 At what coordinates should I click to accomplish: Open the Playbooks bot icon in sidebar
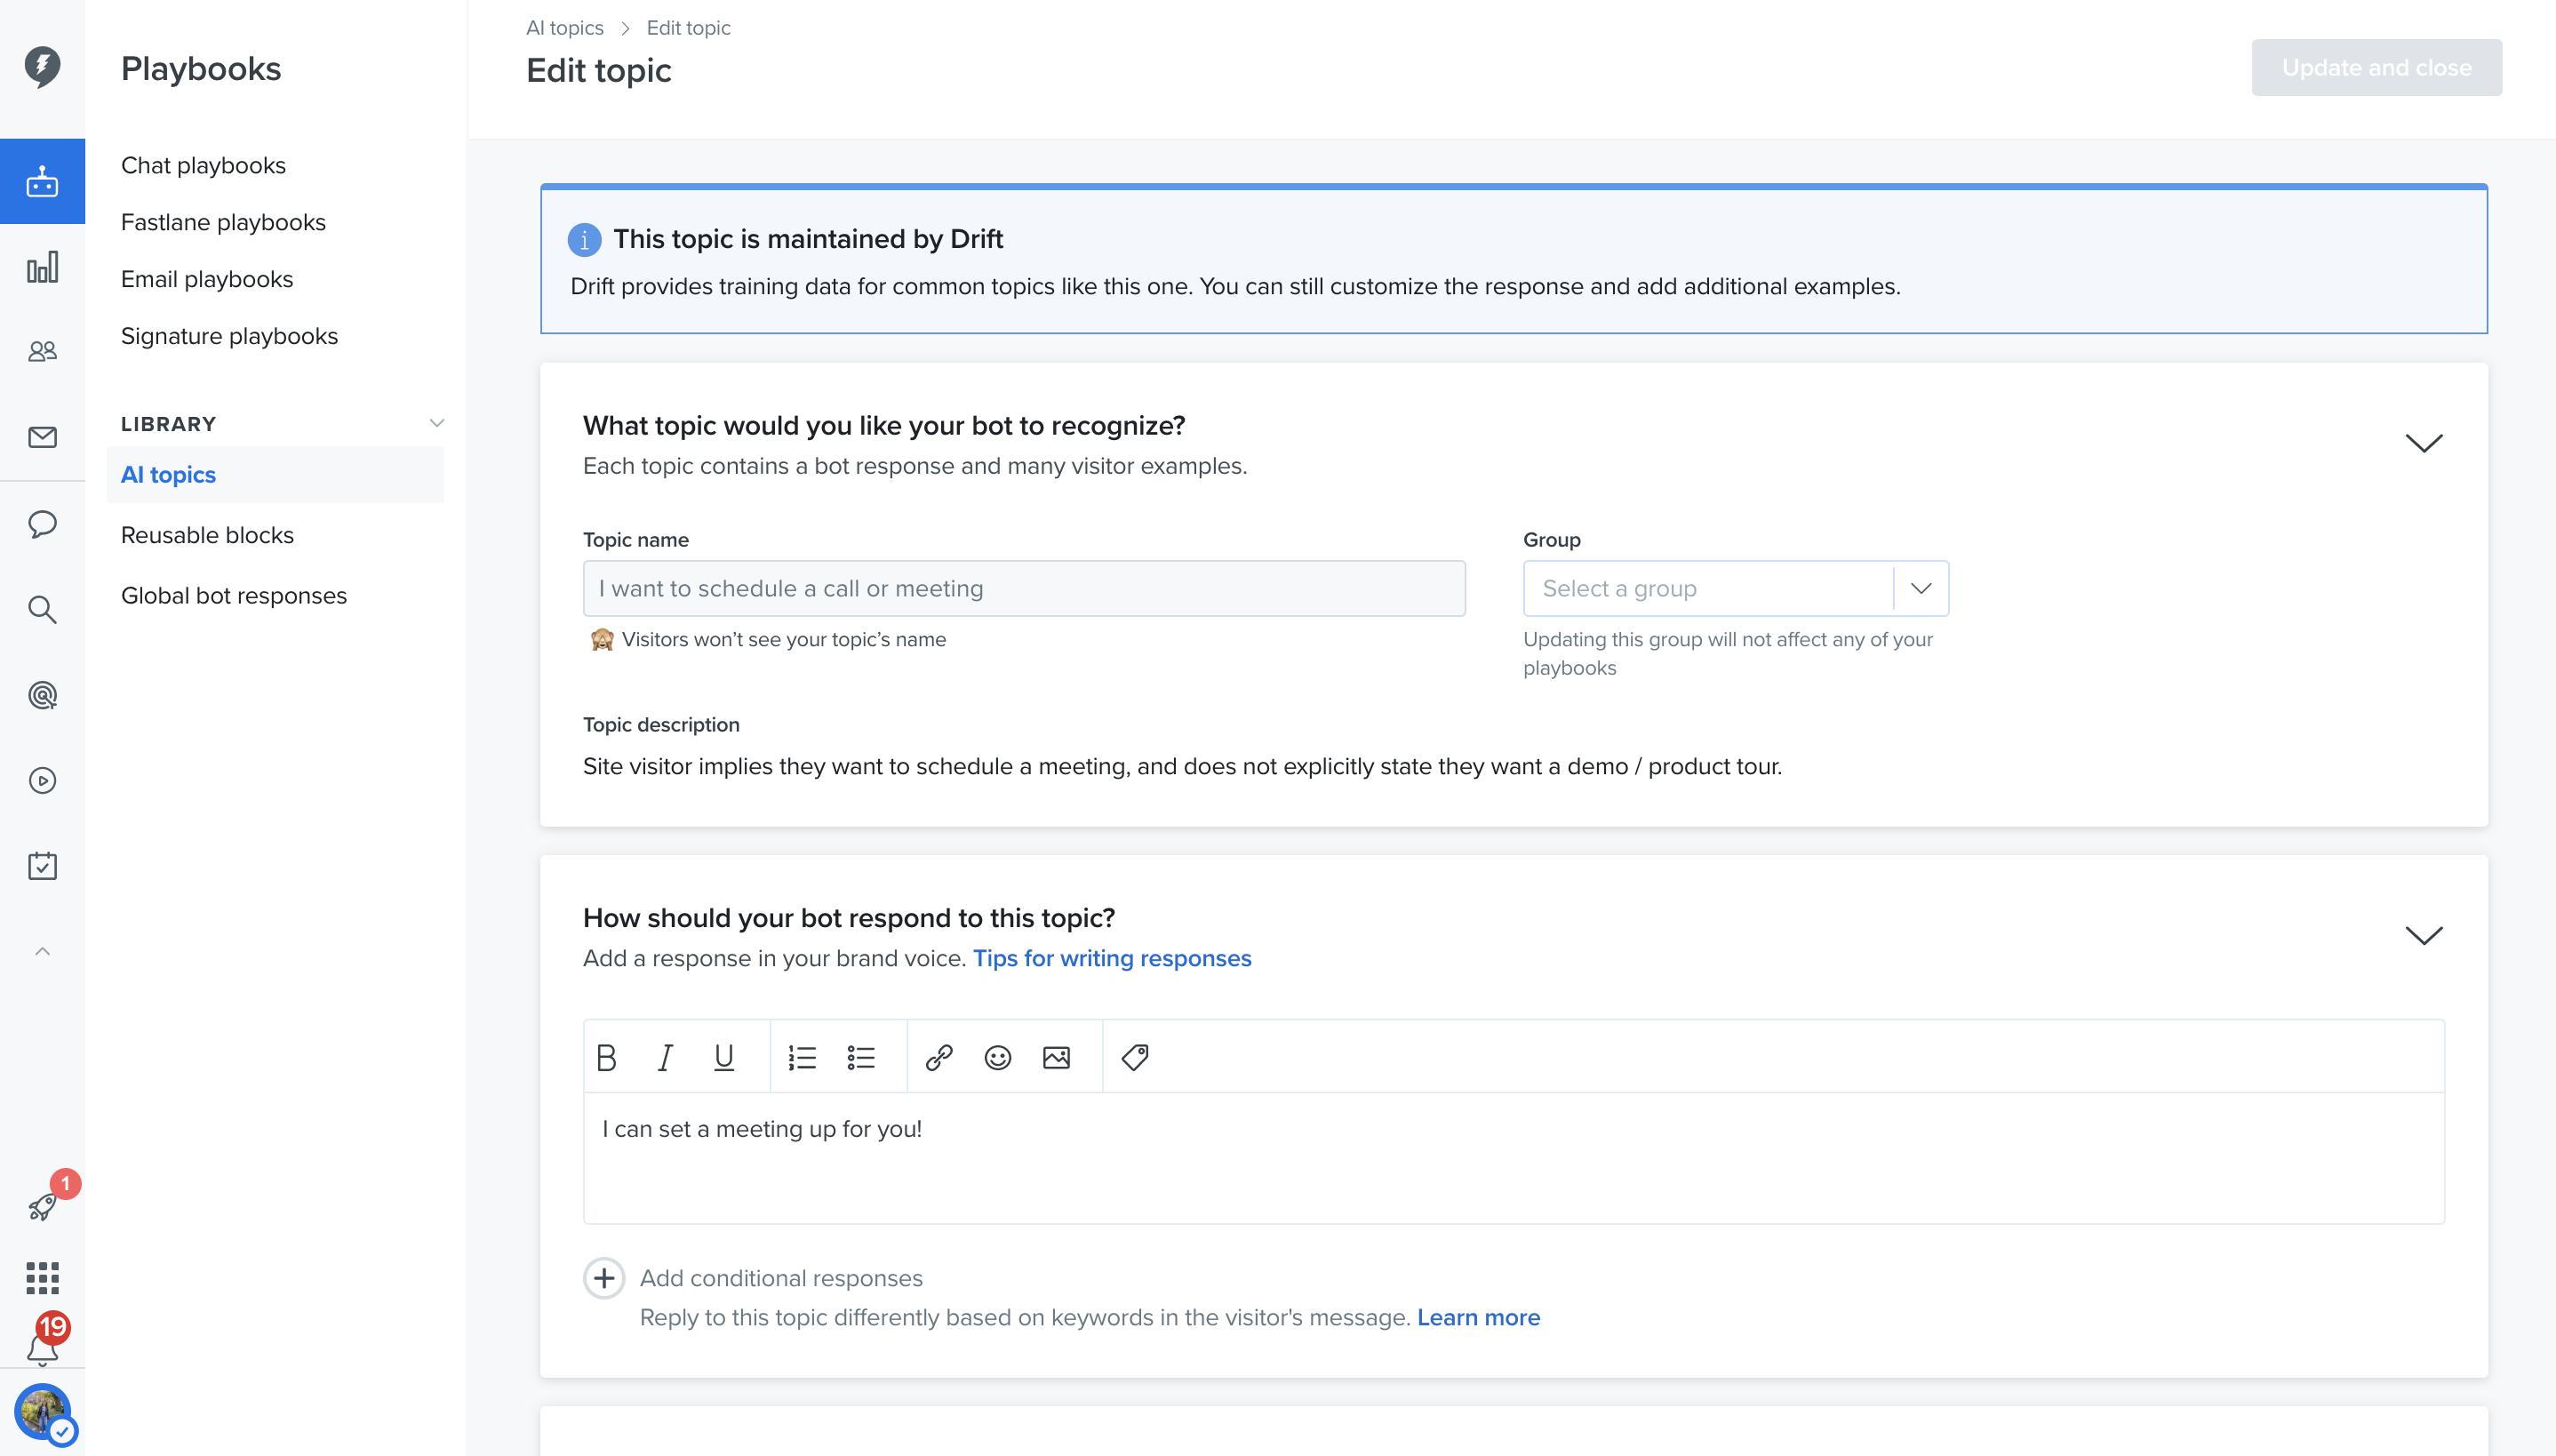[42, 181]
